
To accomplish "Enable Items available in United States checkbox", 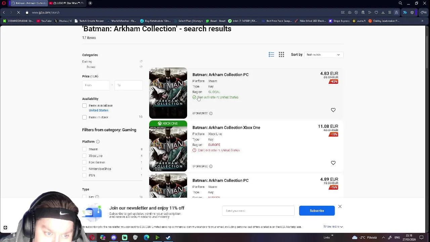I will tap(84, 106).
